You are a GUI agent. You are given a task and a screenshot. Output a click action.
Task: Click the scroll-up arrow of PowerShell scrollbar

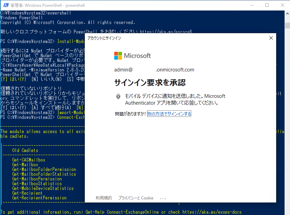click(x=287, y=14)
